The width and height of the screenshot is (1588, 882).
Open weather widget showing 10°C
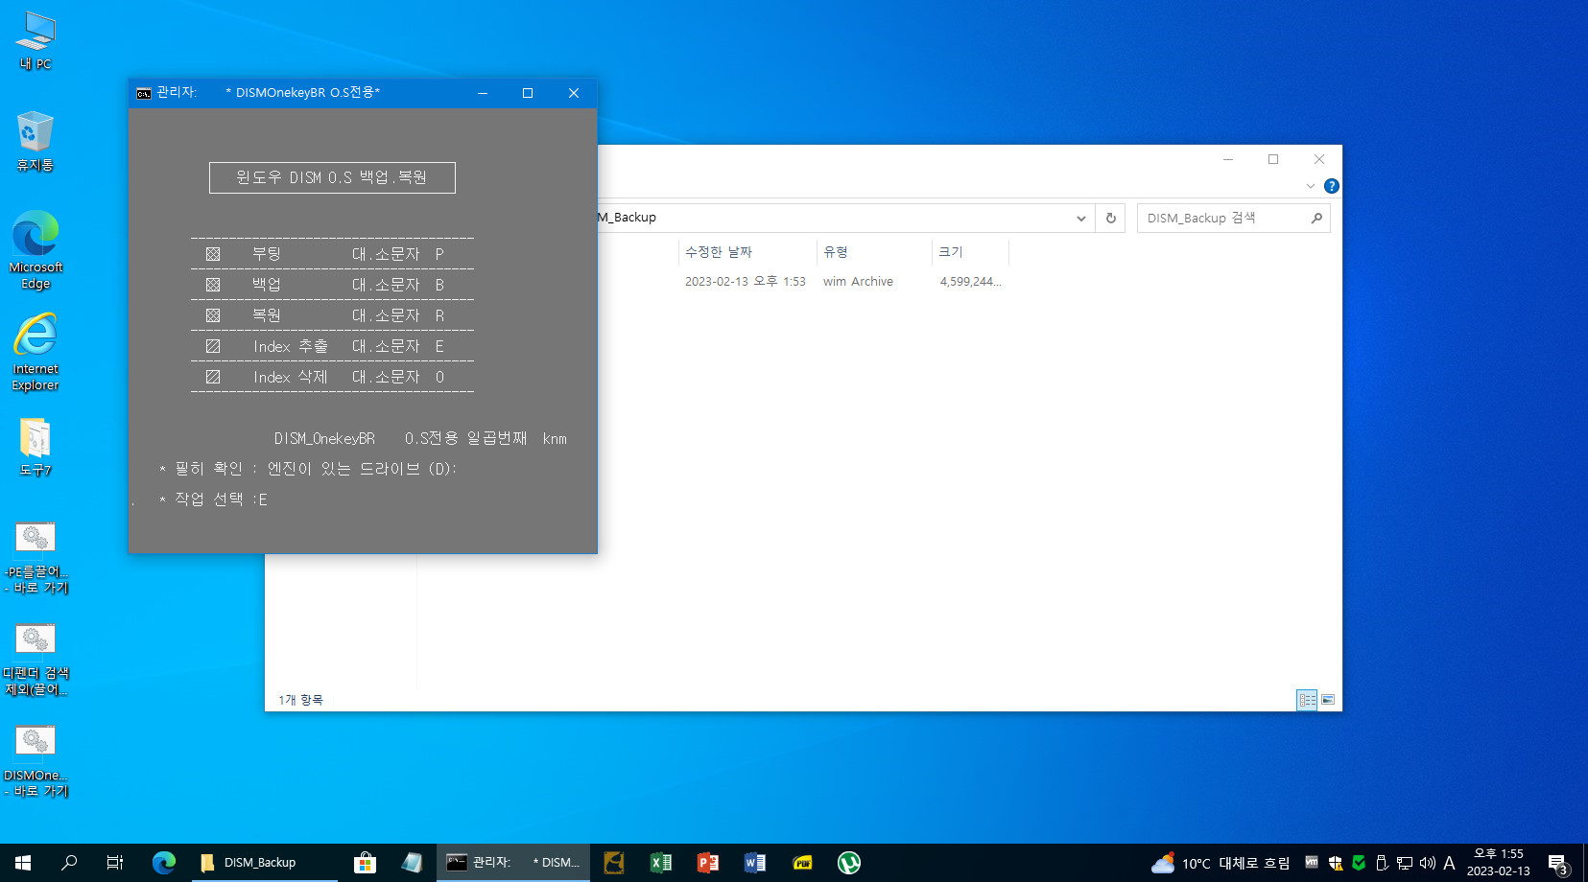point(1221,863)
